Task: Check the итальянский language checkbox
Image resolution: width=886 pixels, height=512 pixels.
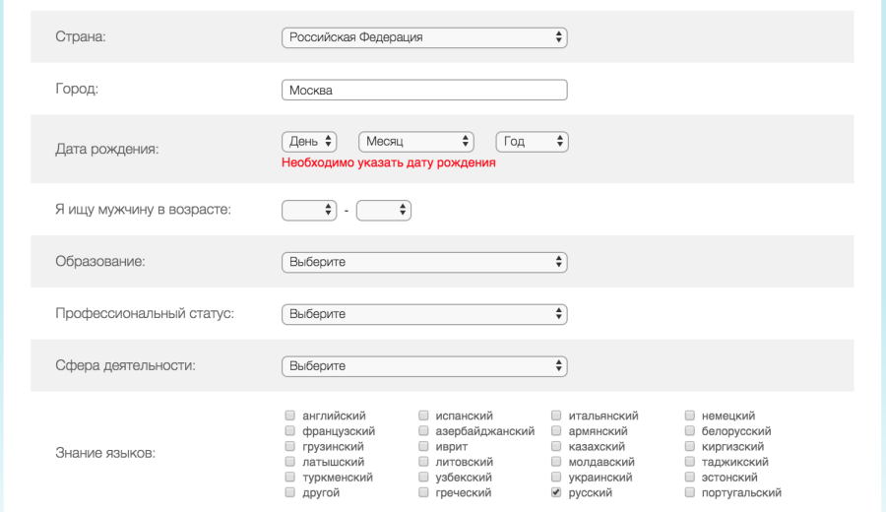Action: point(556,416)
